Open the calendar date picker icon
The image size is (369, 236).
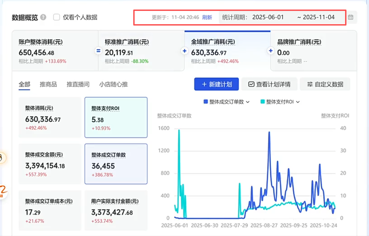tap(351, 17)
